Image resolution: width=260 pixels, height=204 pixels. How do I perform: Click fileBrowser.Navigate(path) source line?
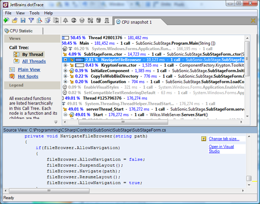point(84,171)
